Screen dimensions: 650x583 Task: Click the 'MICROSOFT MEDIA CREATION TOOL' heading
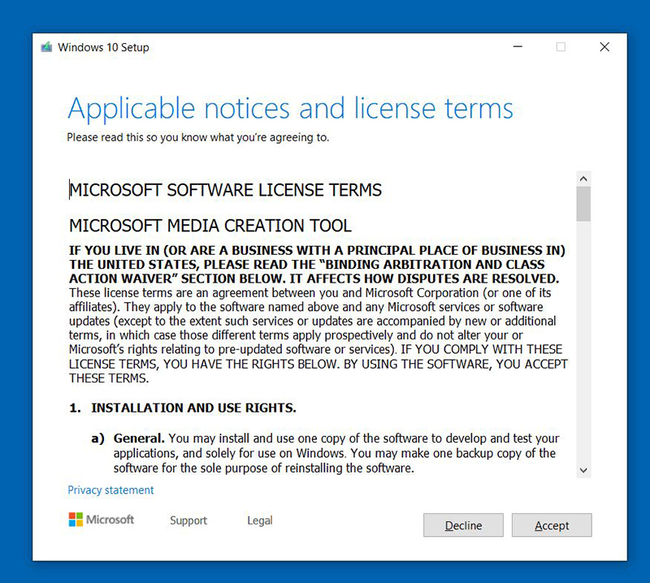[210, 226]
